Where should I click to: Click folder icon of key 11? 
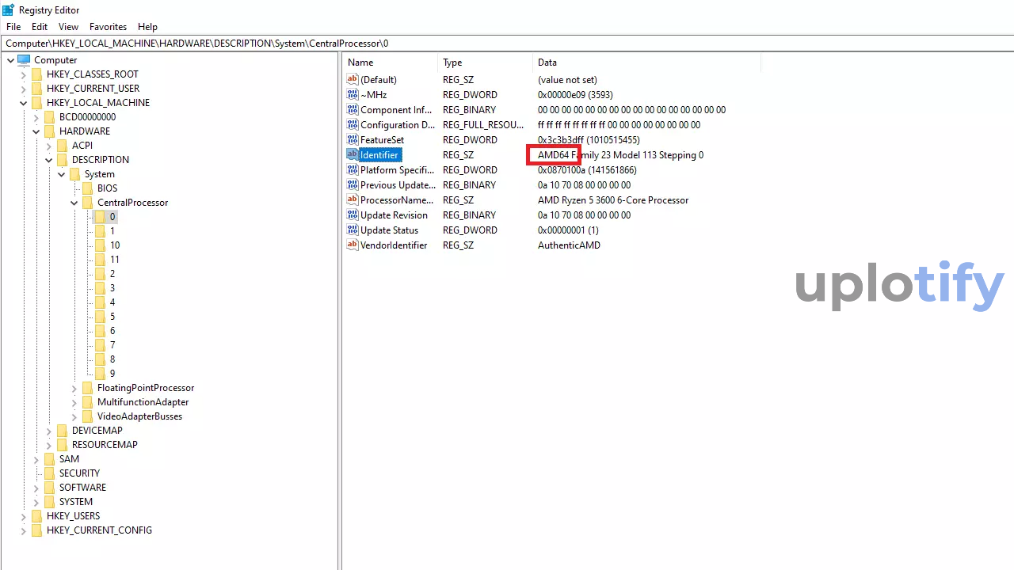(x=100, y=260)
